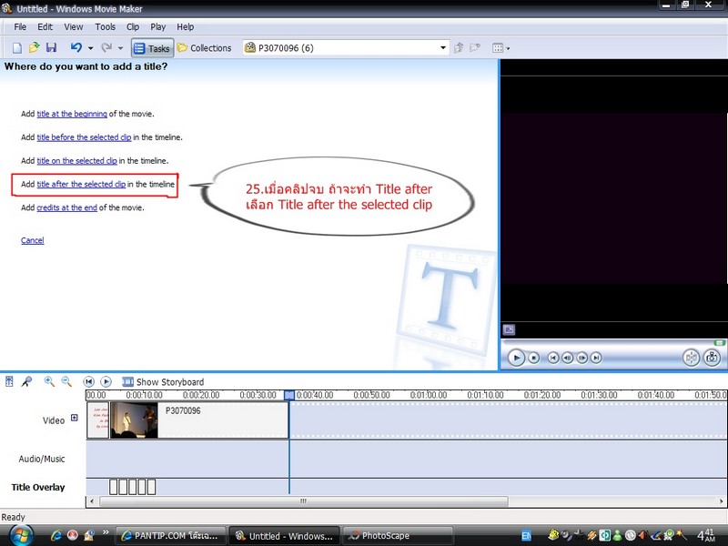Image resolution: width=728 pixels, height=546 pixels.
Task: Save the project with the disk icon
Action: [51, 48]
